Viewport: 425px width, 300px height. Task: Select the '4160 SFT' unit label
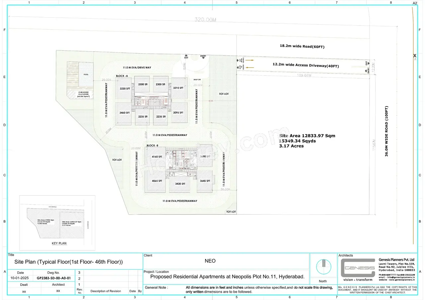click(157, 156)
